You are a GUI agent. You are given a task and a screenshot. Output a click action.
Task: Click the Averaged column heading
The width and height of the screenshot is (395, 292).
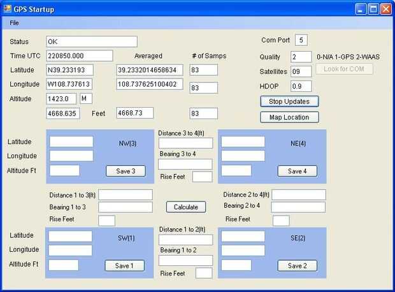click(148, 56)
